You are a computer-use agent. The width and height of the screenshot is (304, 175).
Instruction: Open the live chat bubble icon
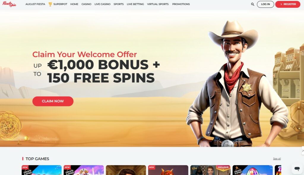[297, 168]
